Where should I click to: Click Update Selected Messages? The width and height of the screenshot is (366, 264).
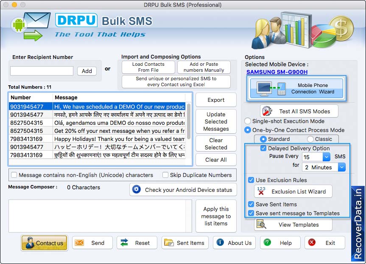coord(216,121)
